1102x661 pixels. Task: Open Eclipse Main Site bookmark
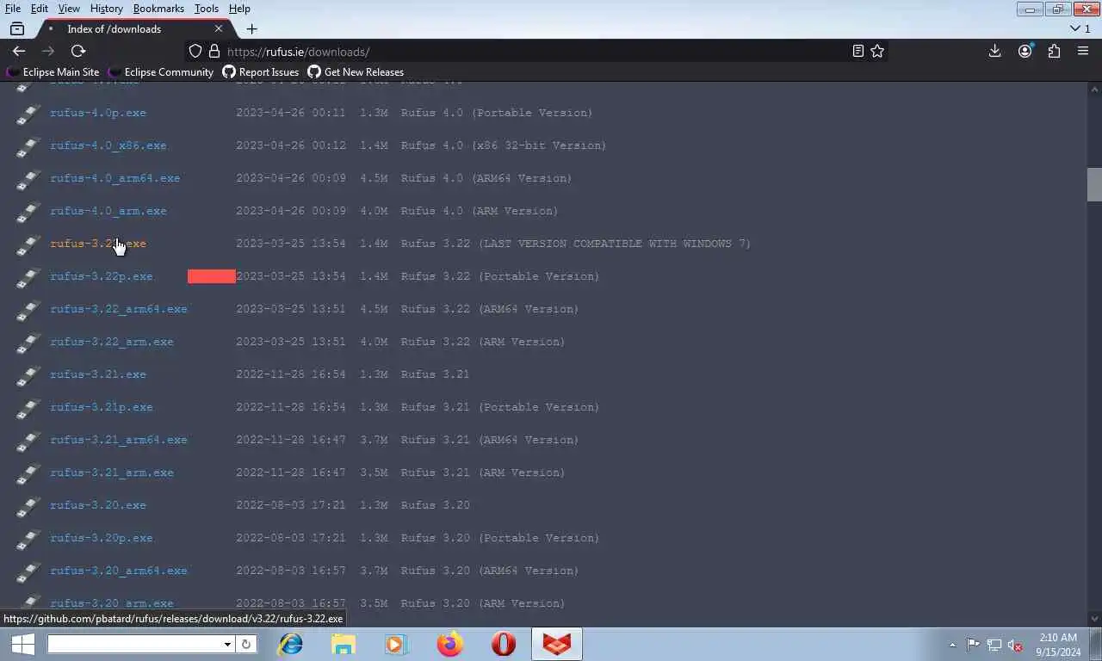click(53, 72)
